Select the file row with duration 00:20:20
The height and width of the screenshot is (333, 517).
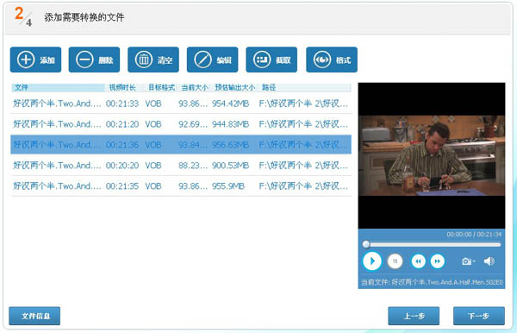[181, 165]
